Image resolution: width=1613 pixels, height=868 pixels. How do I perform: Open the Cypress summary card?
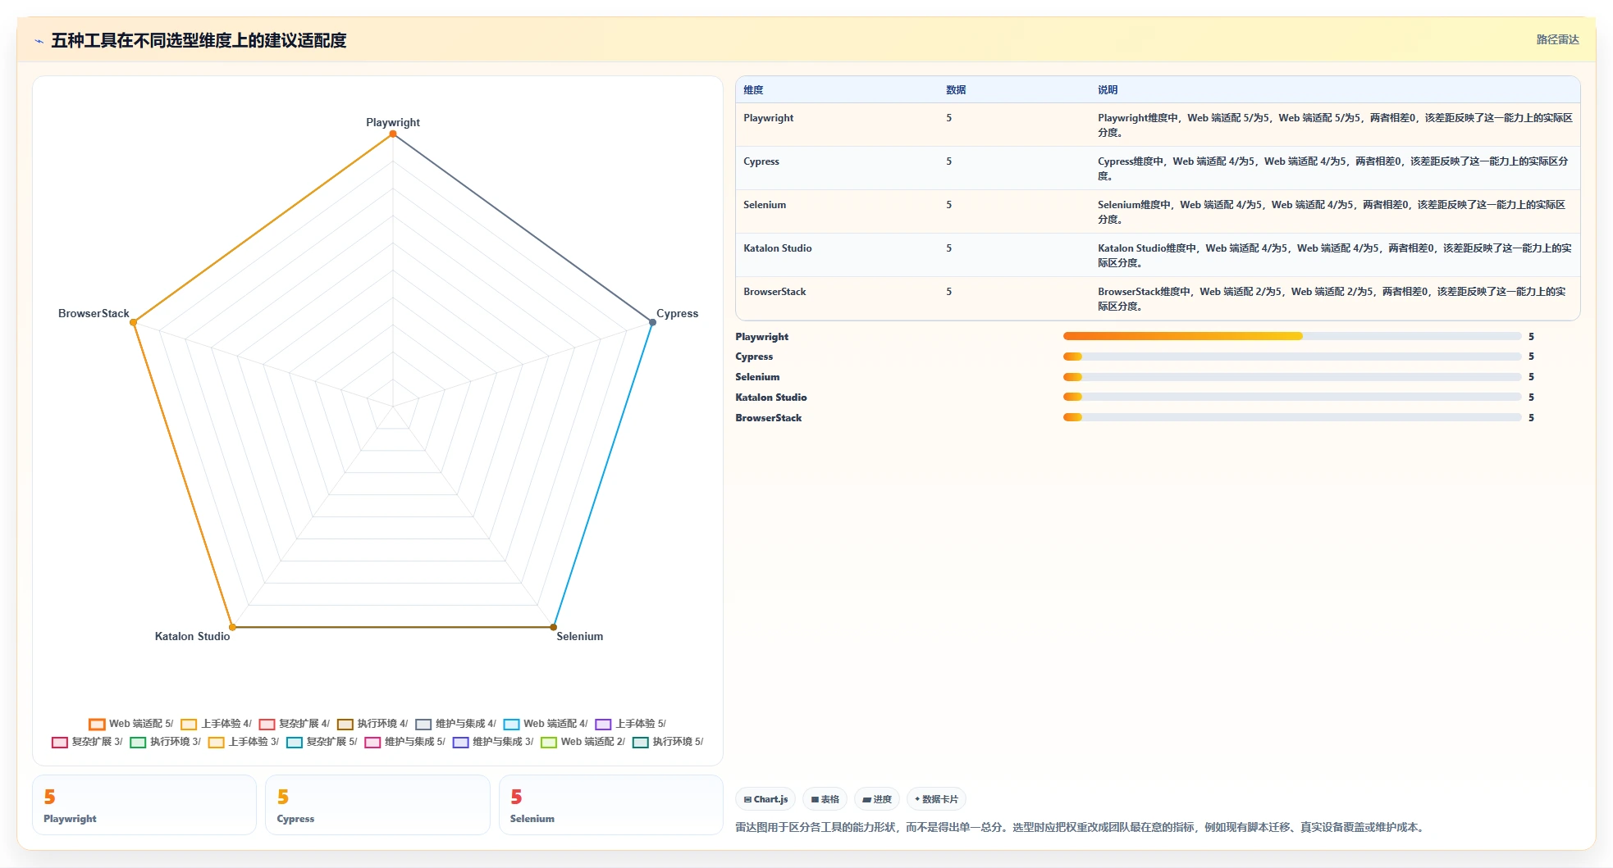(x=377, y=805)
